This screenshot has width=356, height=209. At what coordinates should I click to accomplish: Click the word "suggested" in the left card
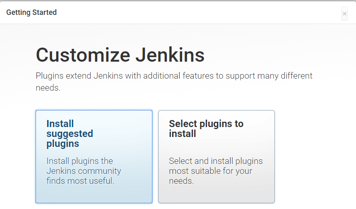coord(70,134)
